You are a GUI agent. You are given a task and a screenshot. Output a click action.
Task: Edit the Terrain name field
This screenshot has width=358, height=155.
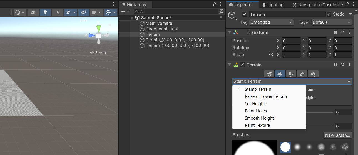point(287,14)
